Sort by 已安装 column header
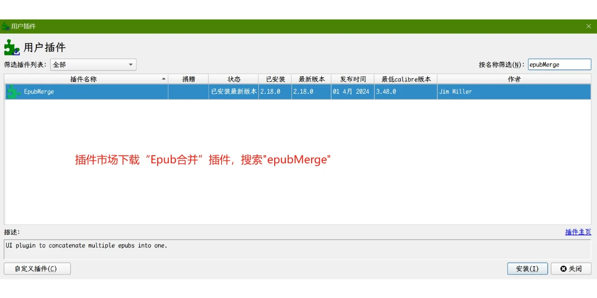 [x=275, y=79]
